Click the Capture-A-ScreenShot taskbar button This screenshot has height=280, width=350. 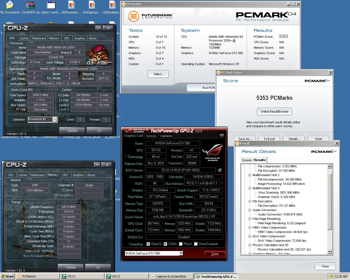click(171, 276)
